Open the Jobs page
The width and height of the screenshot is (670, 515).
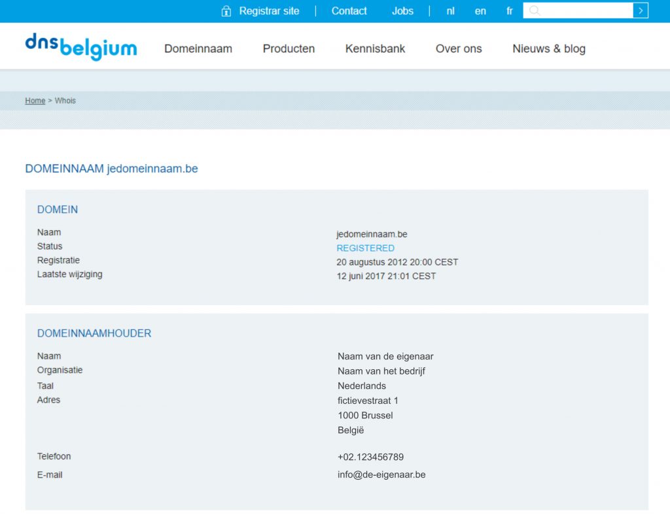coord(402,11)
